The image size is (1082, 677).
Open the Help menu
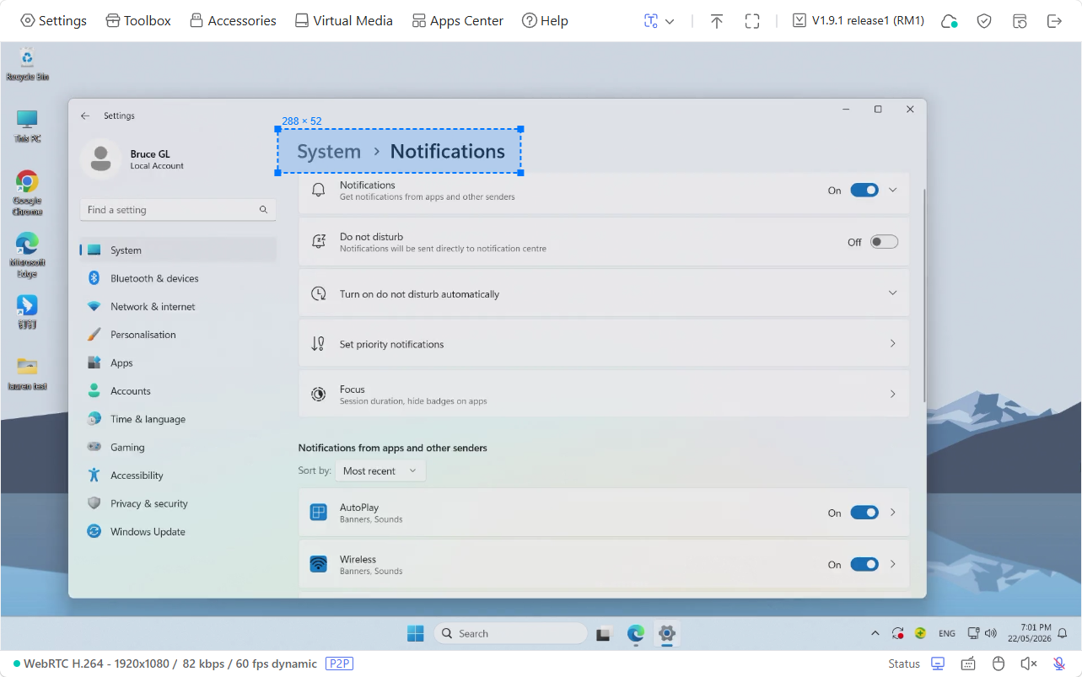[545, 20]
